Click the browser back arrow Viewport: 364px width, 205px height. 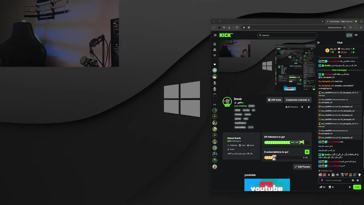click(x=355, y=28)
